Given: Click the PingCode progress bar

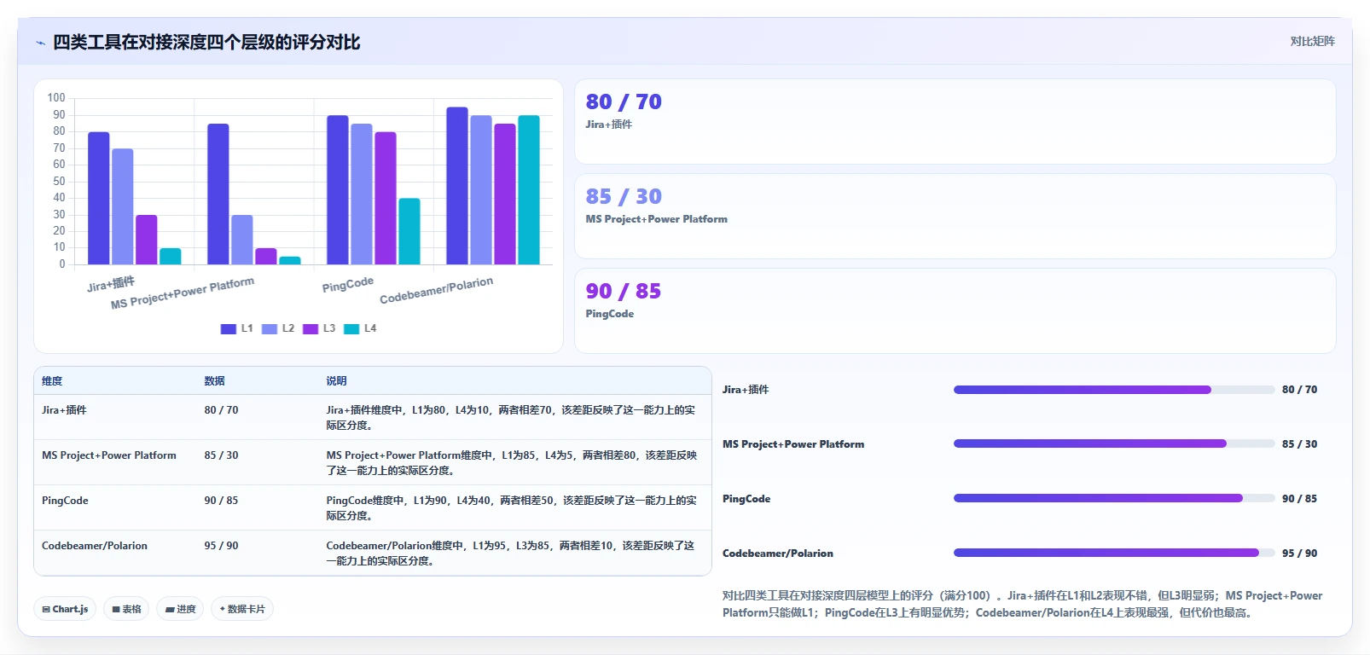Looking at the screenshot, I should (x=1114, y=498).
